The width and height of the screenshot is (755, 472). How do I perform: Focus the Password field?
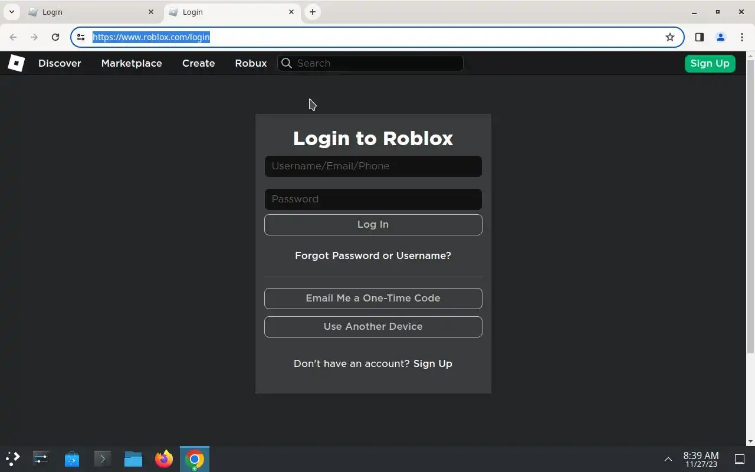(x=373, y=199)
